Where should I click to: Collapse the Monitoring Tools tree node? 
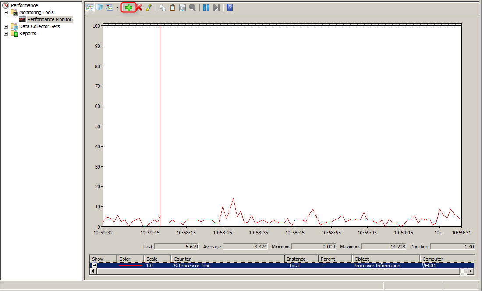[6, 13]
